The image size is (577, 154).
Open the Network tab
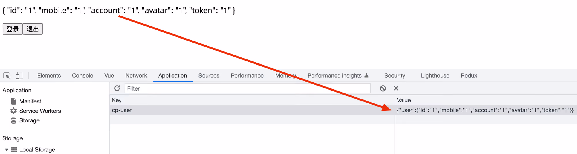[136, 76]
